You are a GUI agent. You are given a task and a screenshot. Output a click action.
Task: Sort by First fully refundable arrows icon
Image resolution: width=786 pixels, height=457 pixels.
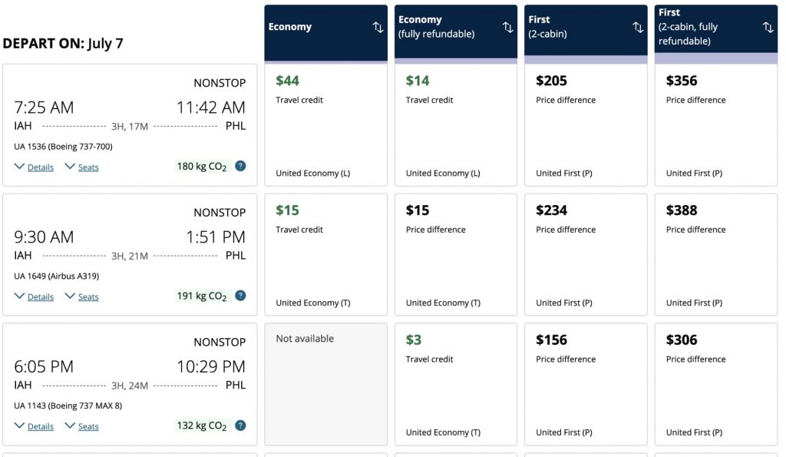click(x=768, y=27)
